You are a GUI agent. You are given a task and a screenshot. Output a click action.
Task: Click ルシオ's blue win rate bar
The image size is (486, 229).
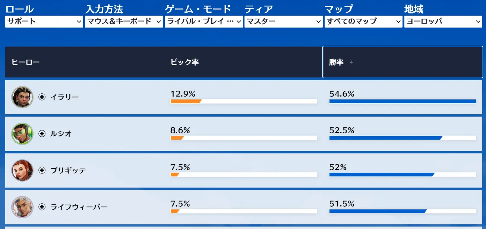(x=384, y=137)
